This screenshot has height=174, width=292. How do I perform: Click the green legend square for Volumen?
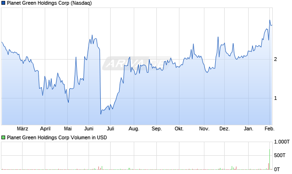click(3, 137)
